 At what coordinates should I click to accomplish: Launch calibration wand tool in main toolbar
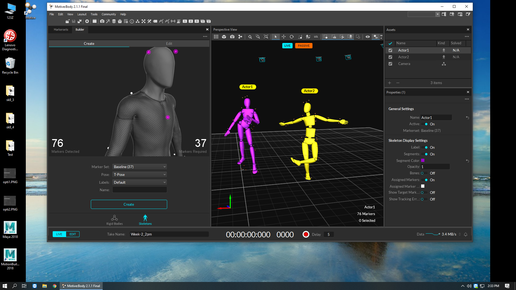[108, 21]
